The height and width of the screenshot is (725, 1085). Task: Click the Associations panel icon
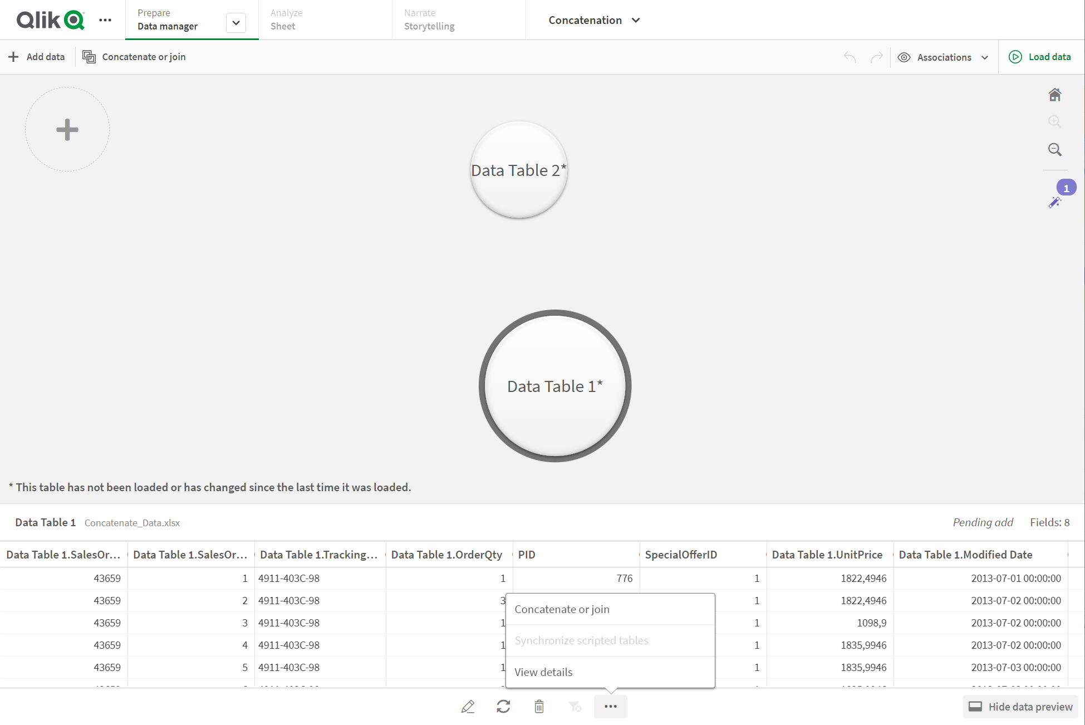point(904,57)
